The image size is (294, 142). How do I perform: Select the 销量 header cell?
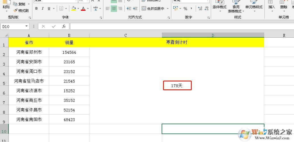[69, 42]
